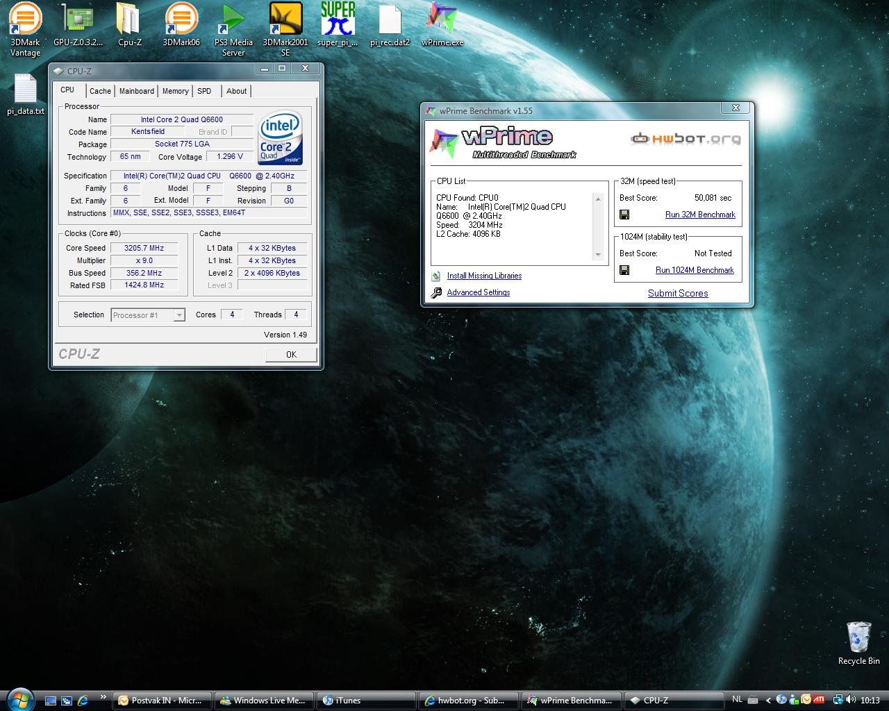The height and width of the screenshot is (711, 889).
Task: Click the hwbot.org logo in wPrime
Action: [686, 139]
